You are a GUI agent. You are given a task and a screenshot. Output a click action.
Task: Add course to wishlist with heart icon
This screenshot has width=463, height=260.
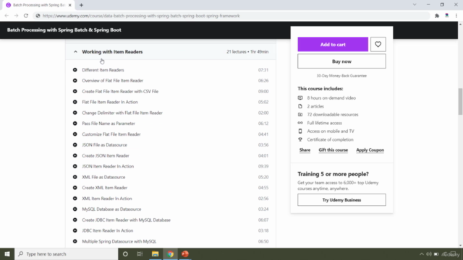pos(378,45)
